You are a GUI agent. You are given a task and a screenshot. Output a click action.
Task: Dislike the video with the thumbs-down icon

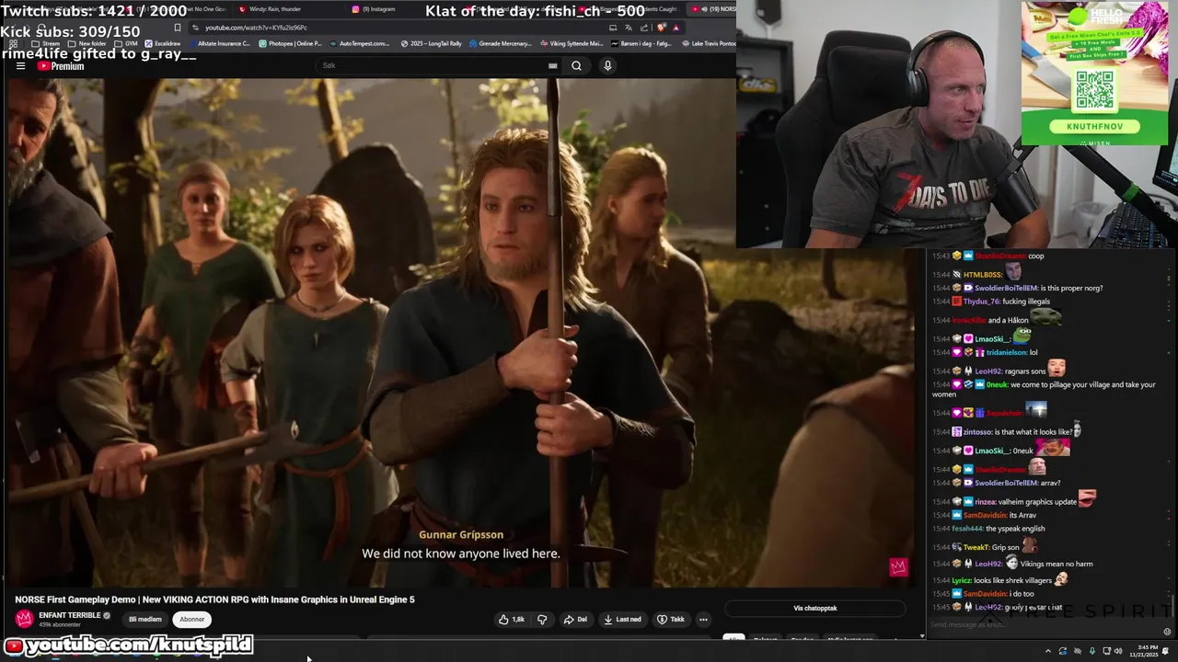pos(542,620)
